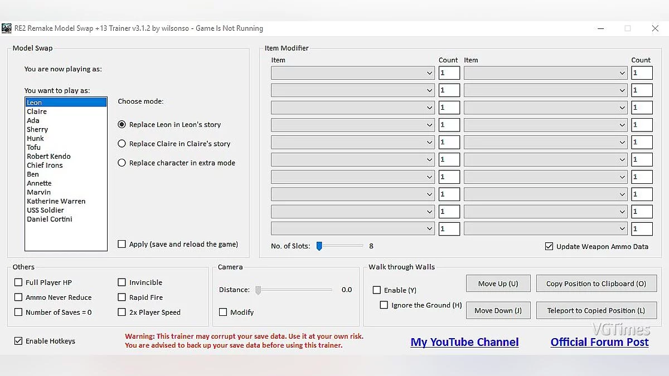The height and width of the screenshot is (376, 669).
Task: Uncheck Update Weapon Ammo Data
Action: (549, 246)
